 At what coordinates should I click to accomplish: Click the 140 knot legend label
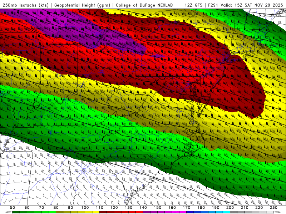click(x=143, y=208)
